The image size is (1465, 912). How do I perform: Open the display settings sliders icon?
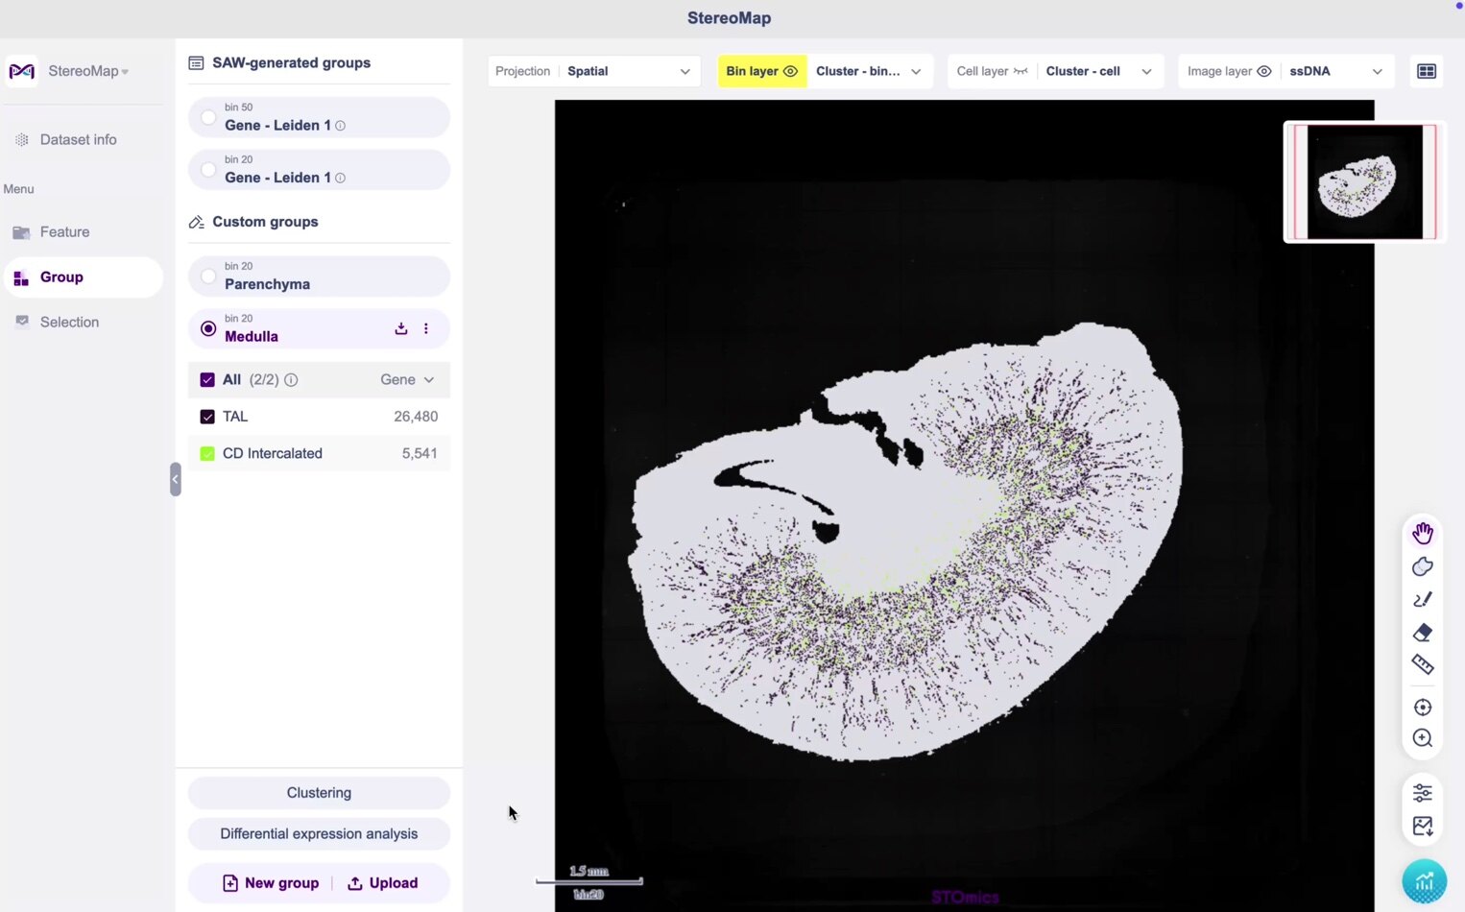[1423, 793]
